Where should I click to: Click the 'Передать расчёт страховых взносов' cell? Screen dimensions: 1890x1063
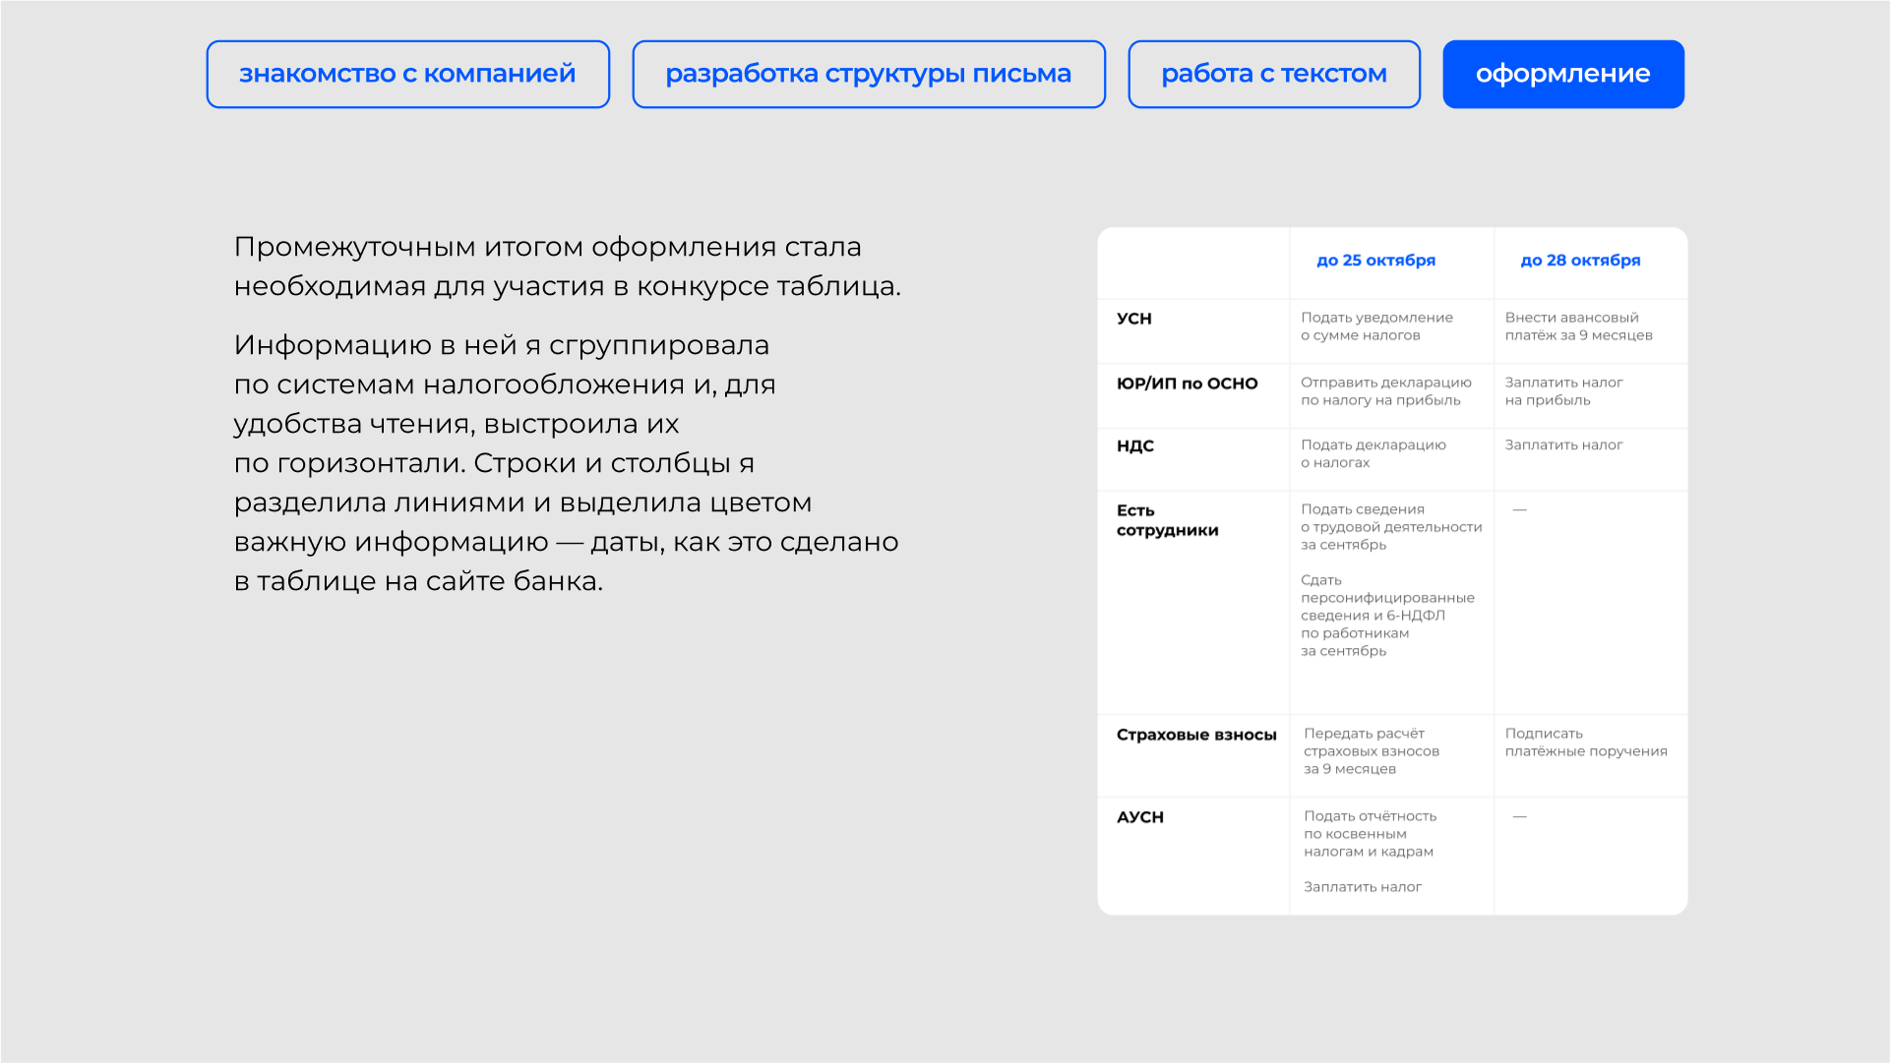1371,751
